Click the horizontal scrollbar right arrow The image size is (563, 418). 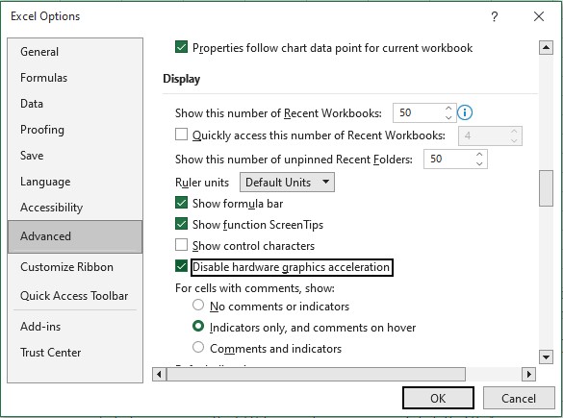click(x=528, y=374)
